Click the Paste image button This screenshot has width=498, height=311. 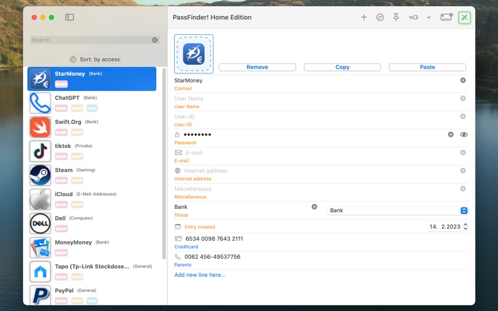point(428,67)
